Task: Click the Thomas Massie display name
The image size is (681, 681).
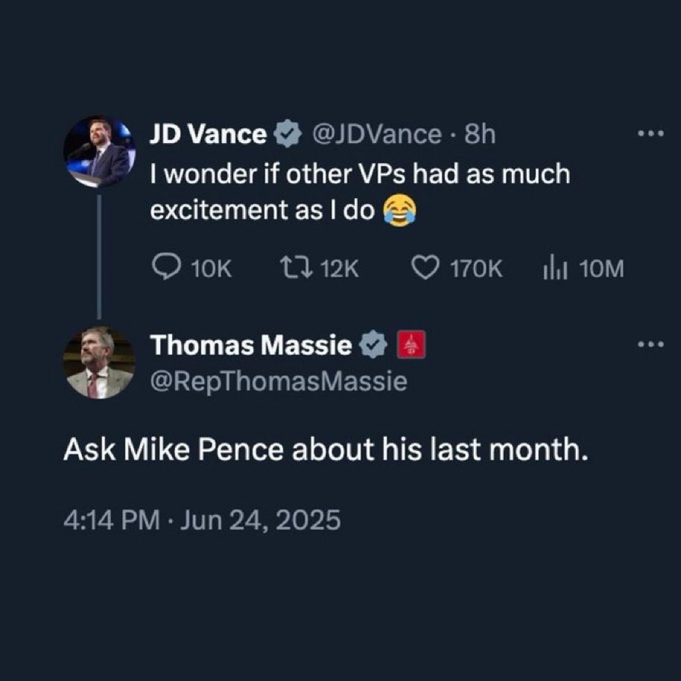Action: (x=250, y=345)
